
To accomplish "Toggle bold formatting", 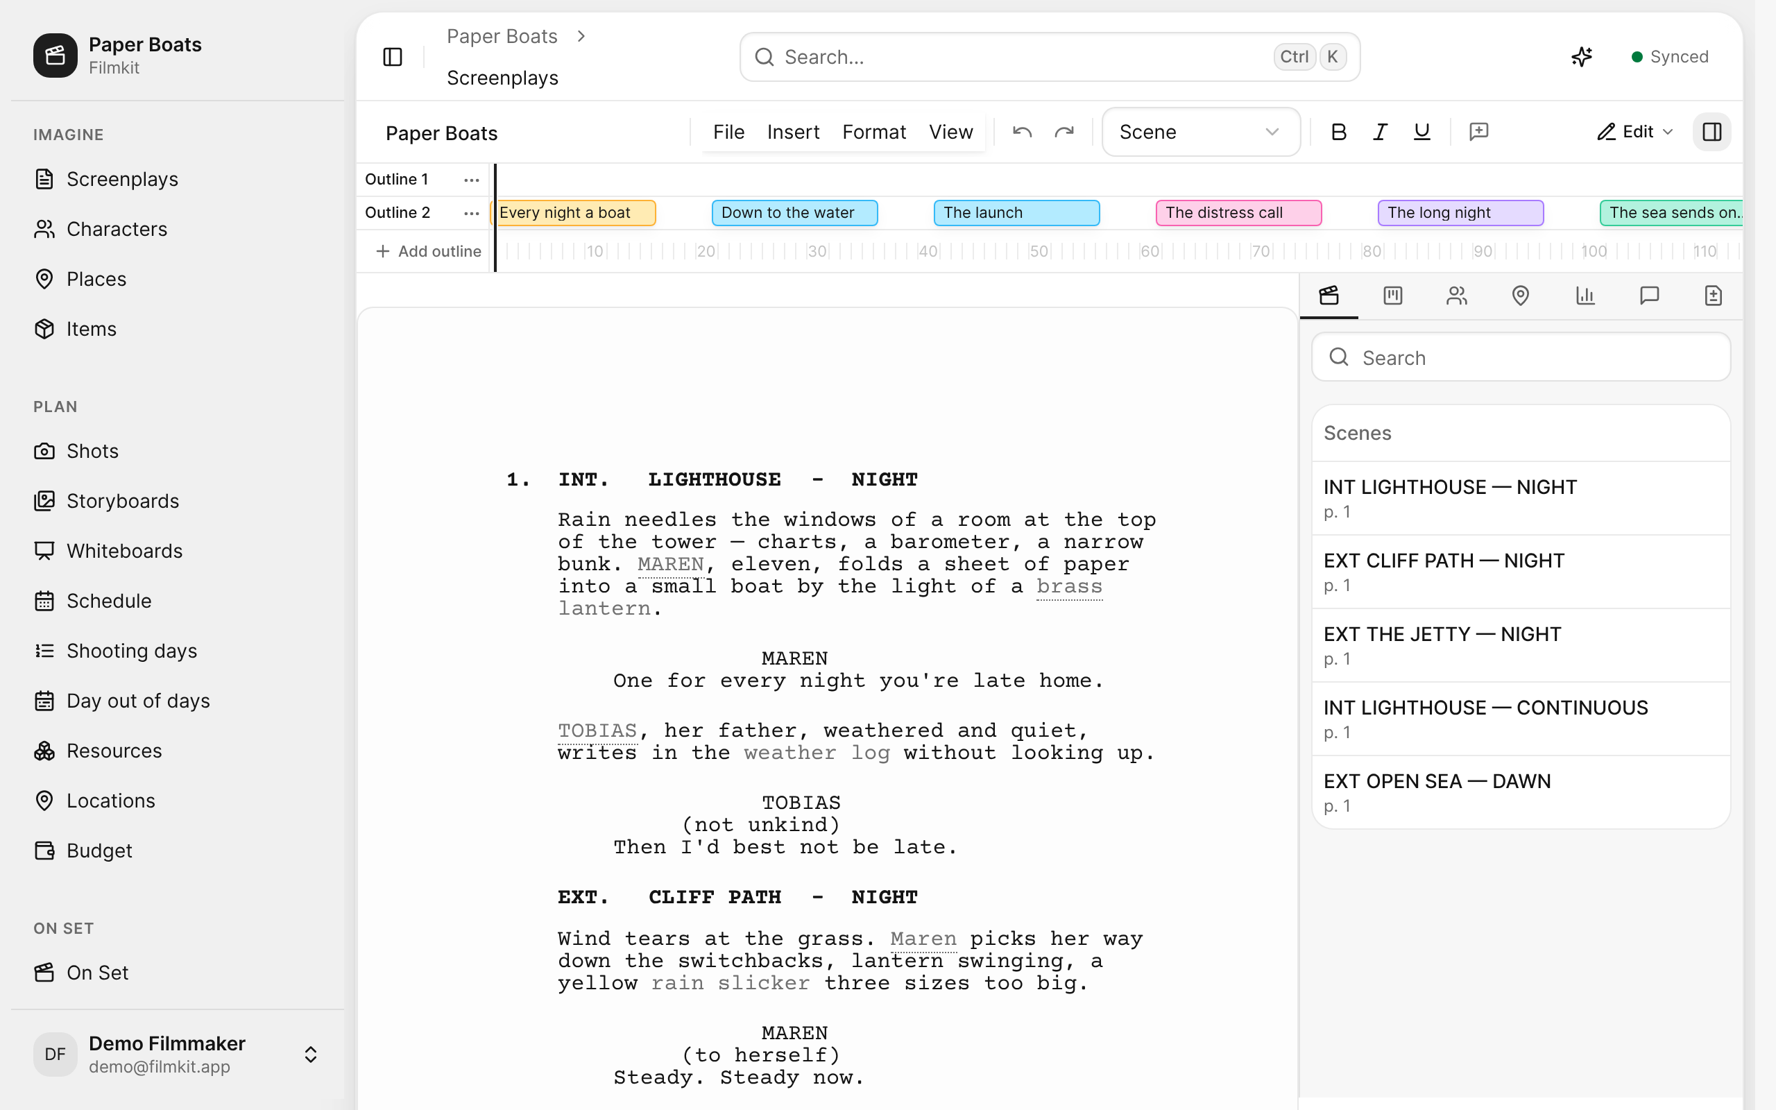I will click(x=1339, y=132).
